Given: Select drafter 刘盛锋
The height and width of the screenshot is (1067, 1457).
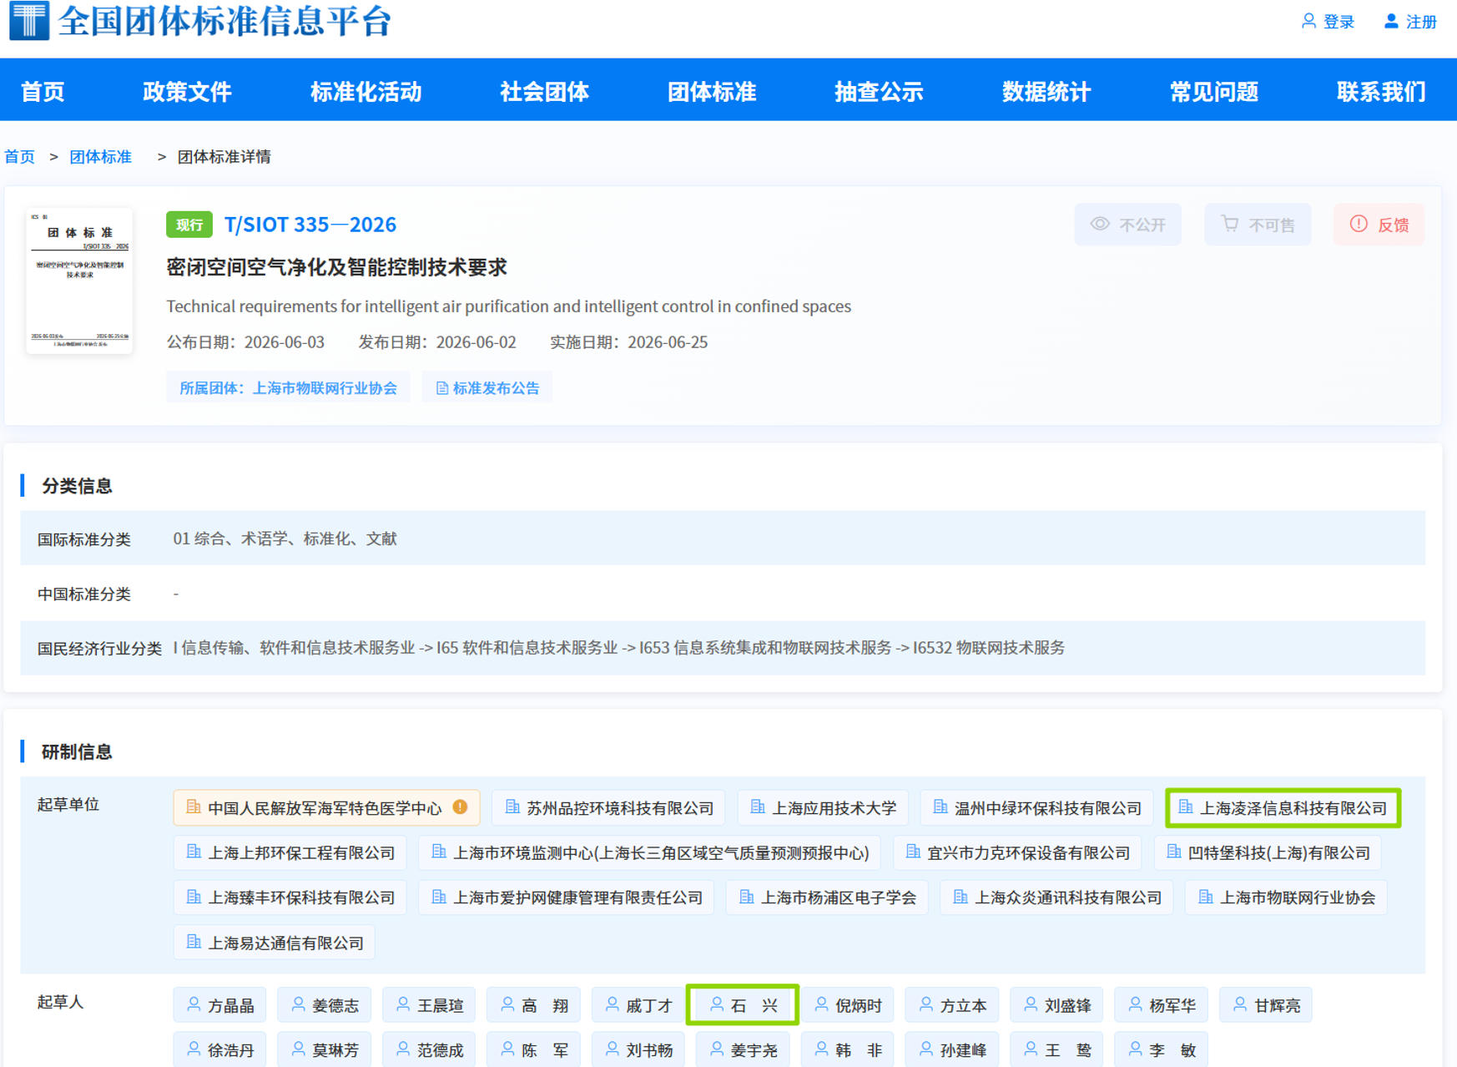Looking at the screenshot, I should click(1056, 1005).
